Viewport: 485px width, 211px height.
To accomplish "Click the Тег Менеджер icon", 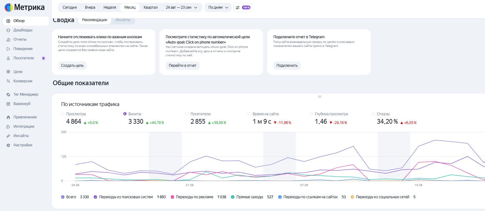I will (8, 94).
